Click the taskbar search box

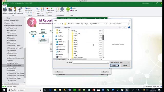[25, 90]
